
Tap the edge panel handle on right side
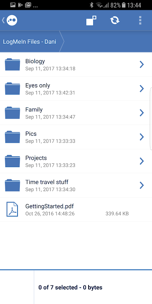coord(151,119)
